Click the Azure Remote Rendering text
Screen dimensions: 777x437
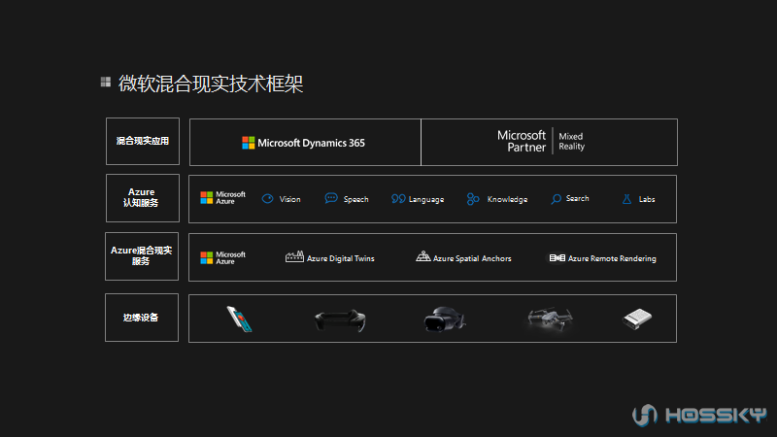click(x=612, y=258)
